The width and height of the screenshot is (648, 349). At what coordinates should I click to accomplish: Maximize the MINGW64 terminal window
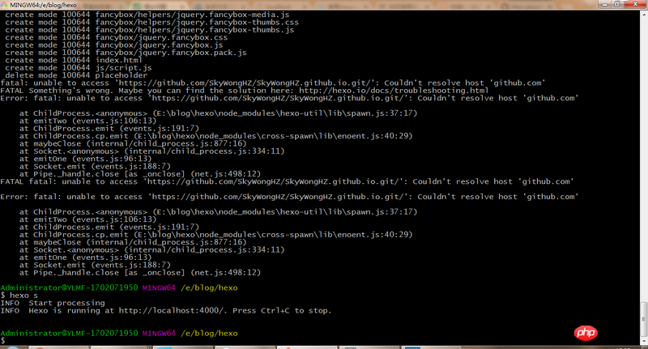[617, 4]
